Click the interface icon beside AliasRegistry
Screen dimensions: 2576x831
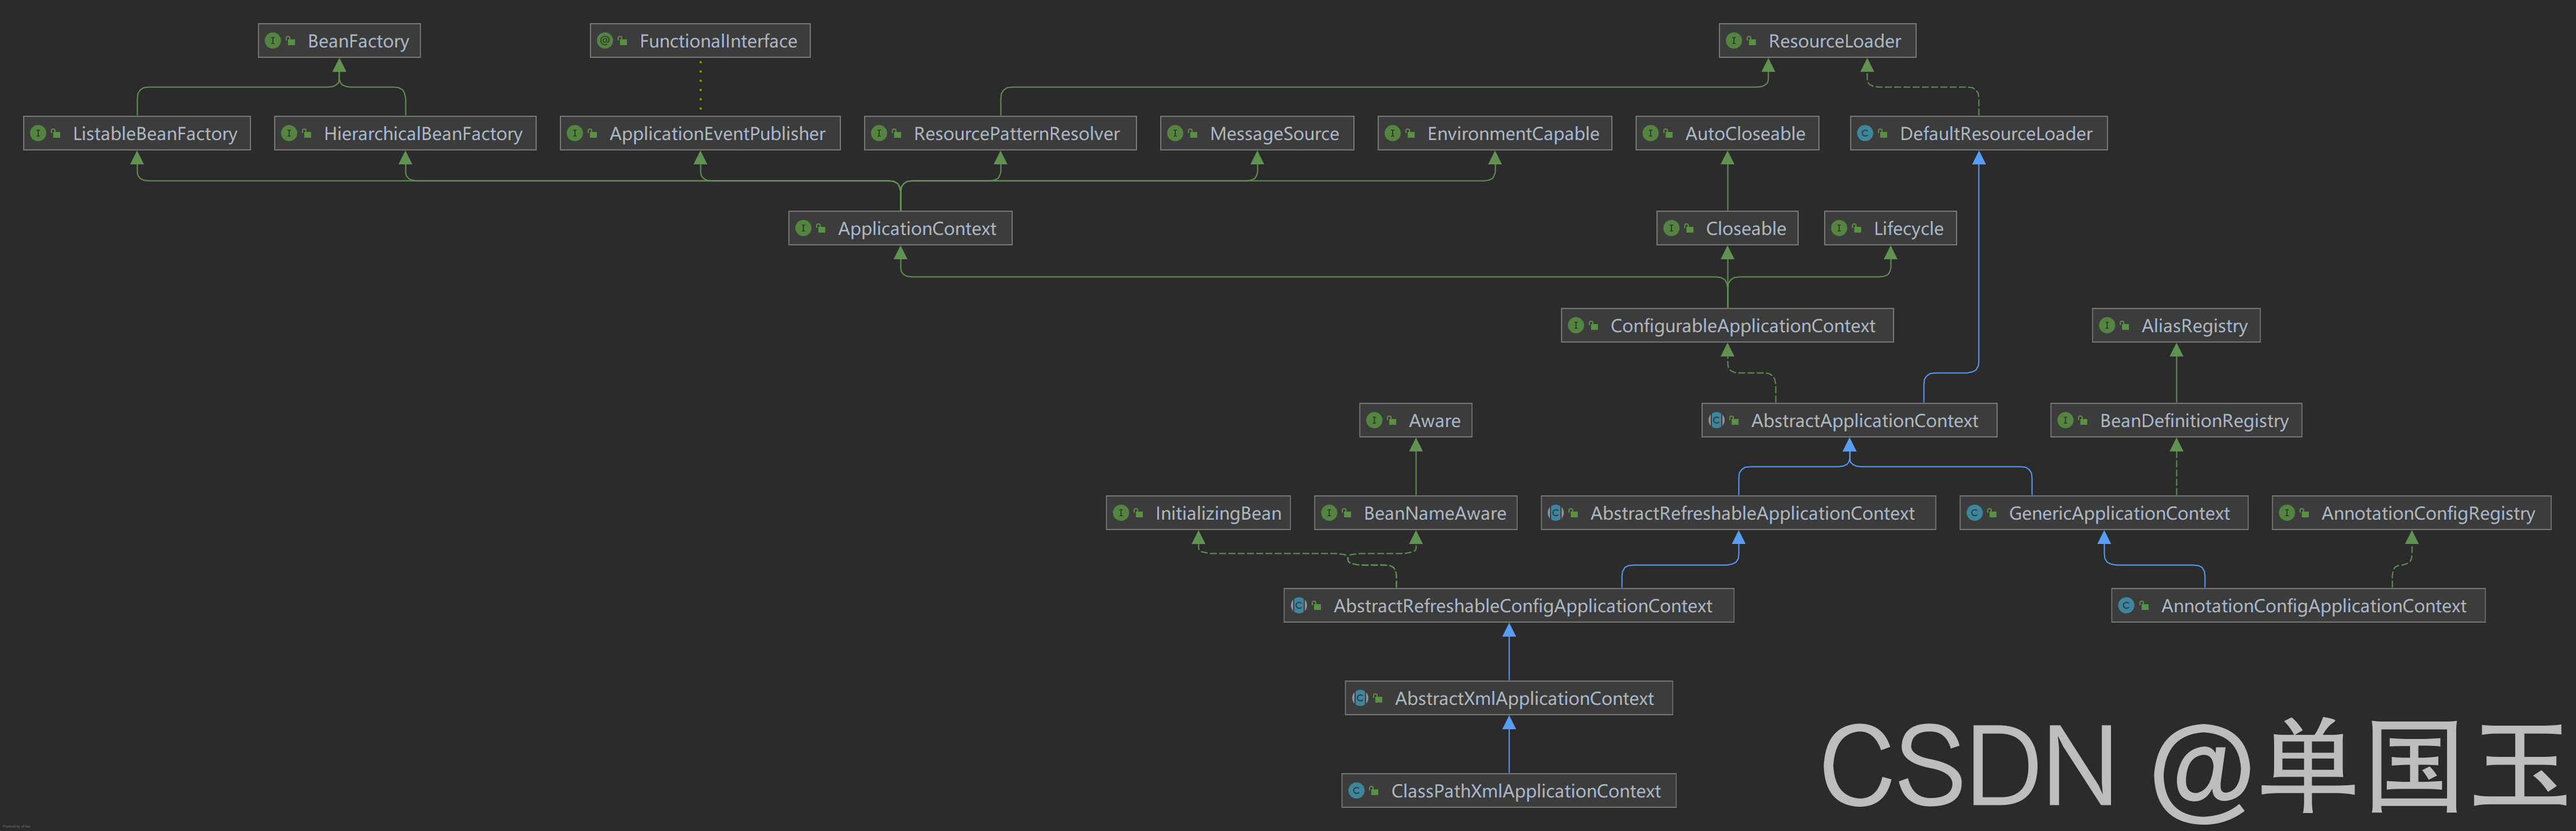[2106, 325]
